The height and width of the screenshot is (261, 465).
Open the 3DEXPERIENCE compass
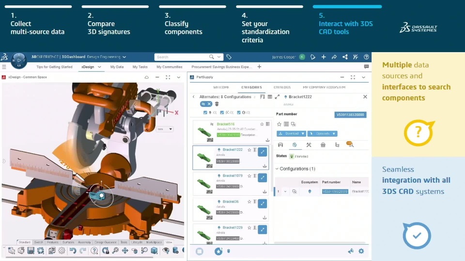(19, 60)
